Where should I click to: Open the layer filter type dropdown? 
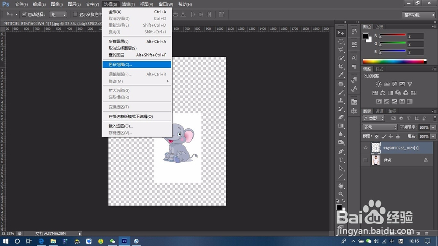click(x=374, y=118)
